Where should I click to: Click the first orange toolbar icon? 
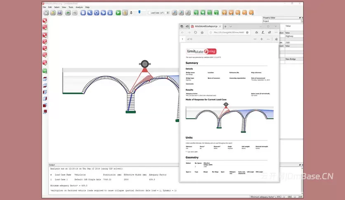point(224,13)
